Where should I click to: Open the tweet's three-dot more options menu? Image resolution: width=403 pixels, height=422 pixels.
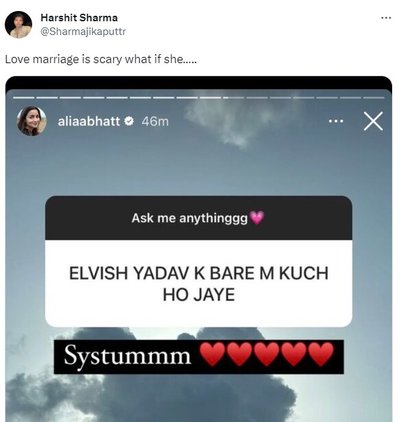pyautogui.click(x=386, y=18)
